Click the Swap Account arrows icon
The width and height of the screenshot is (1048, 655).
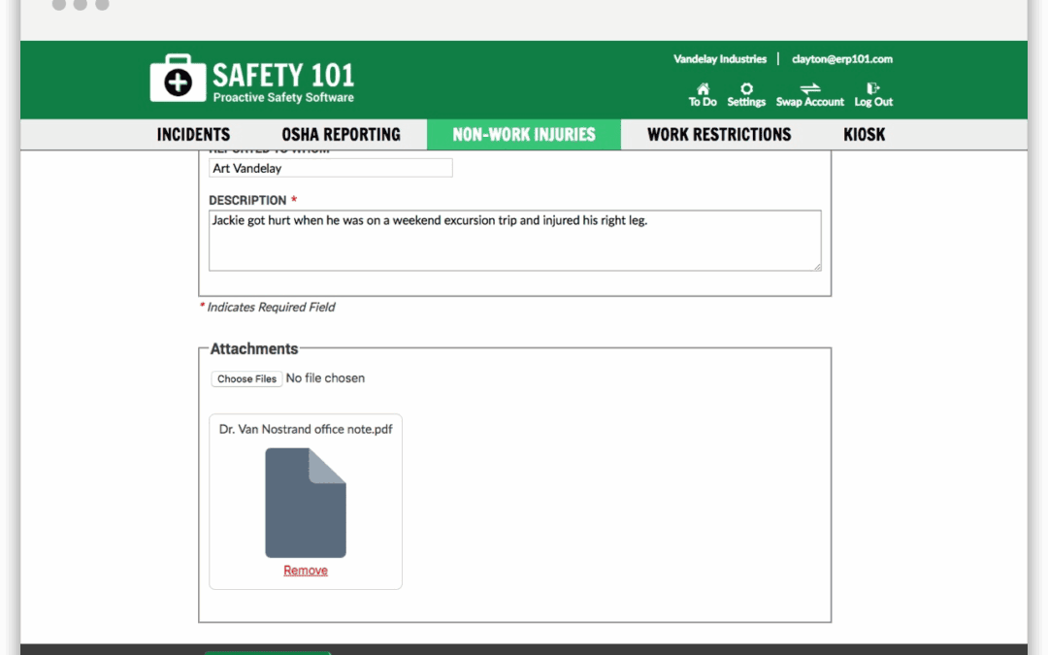coord(810,89)
